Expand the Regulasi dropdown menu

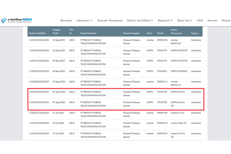pyautogui.click(x=165, y=21)
